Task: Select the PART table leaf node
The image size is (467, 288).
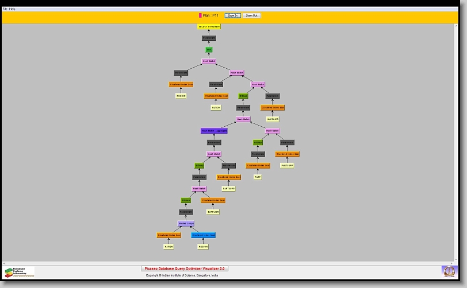Action: tap(258, 177)
